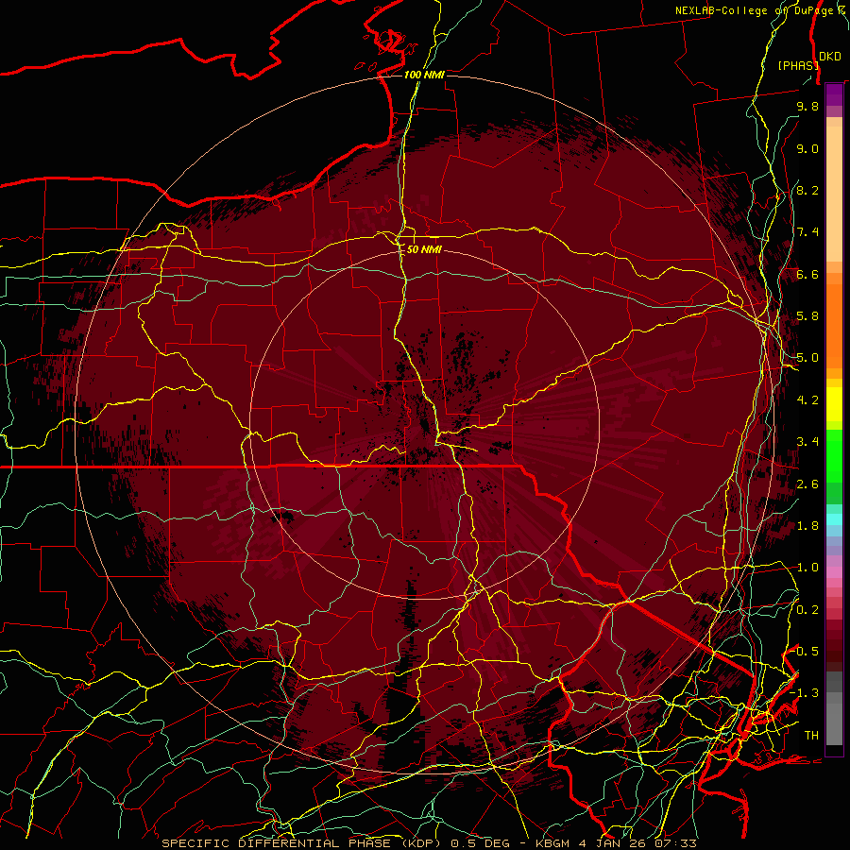Select the DKD label above the legend
Viewport: 850px width, 850px height.
[x=829, y=57]
